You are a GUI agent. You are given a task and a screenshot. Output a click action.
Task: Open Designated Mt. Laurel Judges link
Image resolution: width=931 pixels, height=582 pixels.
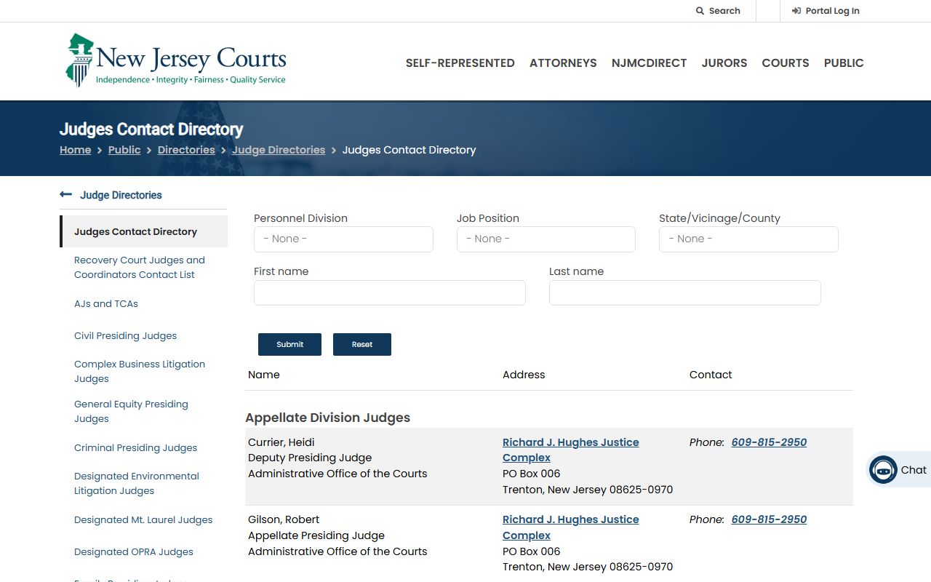click(x=143, y=519)
